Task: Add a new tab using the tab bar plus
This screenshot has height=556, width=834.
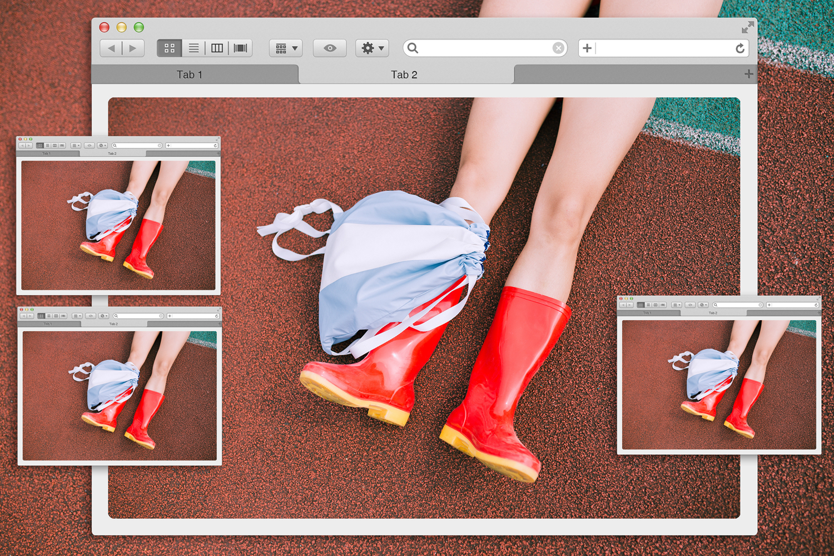Action: (x=748, y=74)
